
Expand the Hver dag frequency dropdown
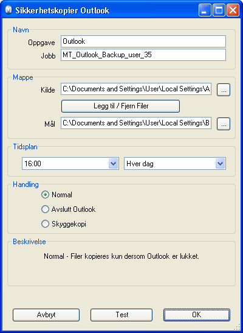(x=221, y=164)
